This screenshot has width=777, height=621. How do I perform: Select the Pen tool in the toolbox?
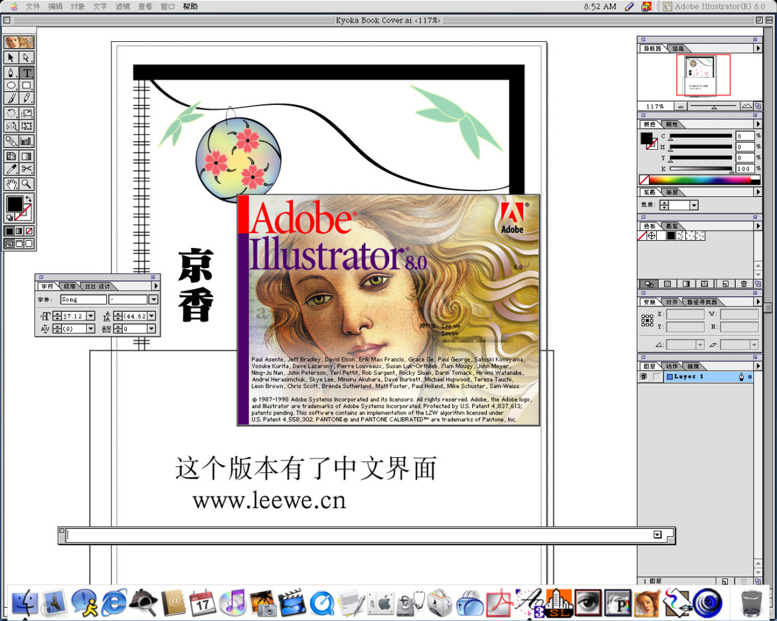coord(10,72)
